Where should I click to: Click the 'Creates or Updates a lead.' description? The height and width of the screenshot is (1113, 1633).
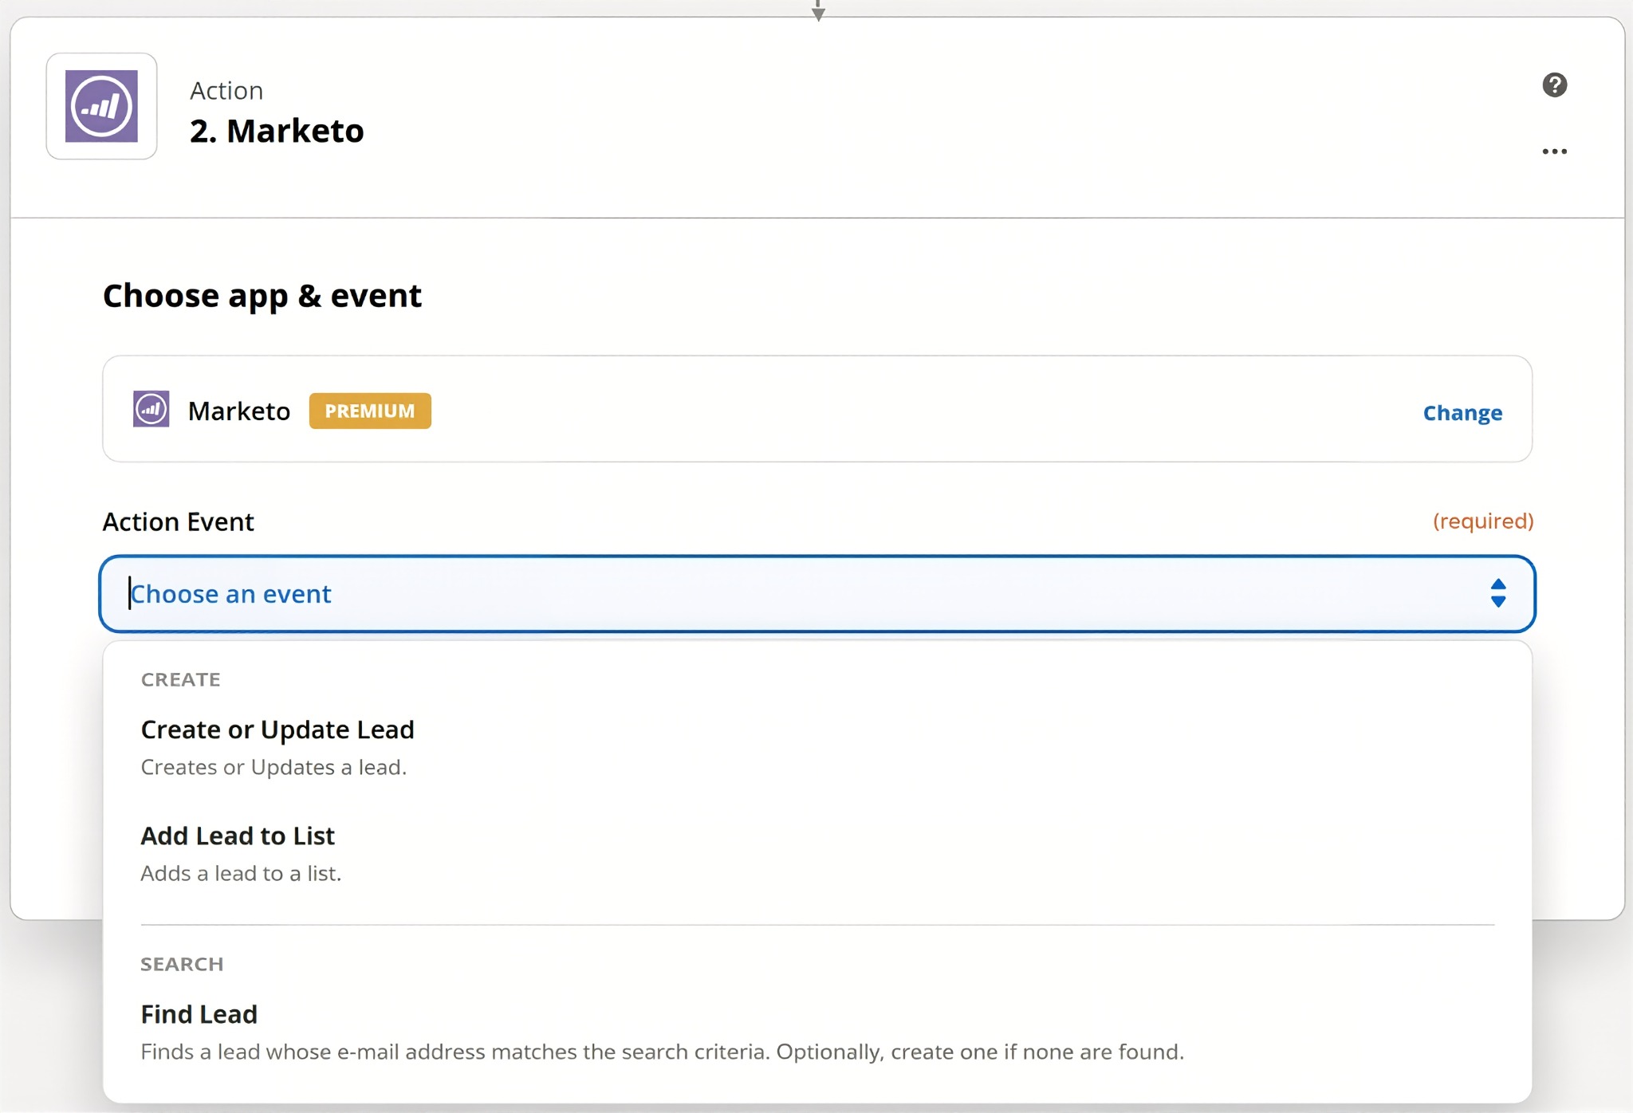pyautogui.click(x=273, y=767)
